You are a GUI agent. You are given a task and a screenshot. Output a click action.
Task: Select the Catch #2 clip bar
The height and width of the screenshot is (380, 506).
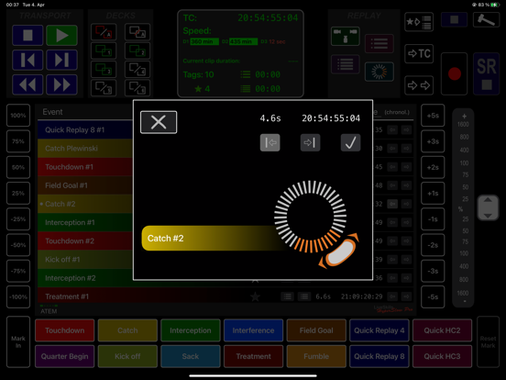tap(213, 238)
